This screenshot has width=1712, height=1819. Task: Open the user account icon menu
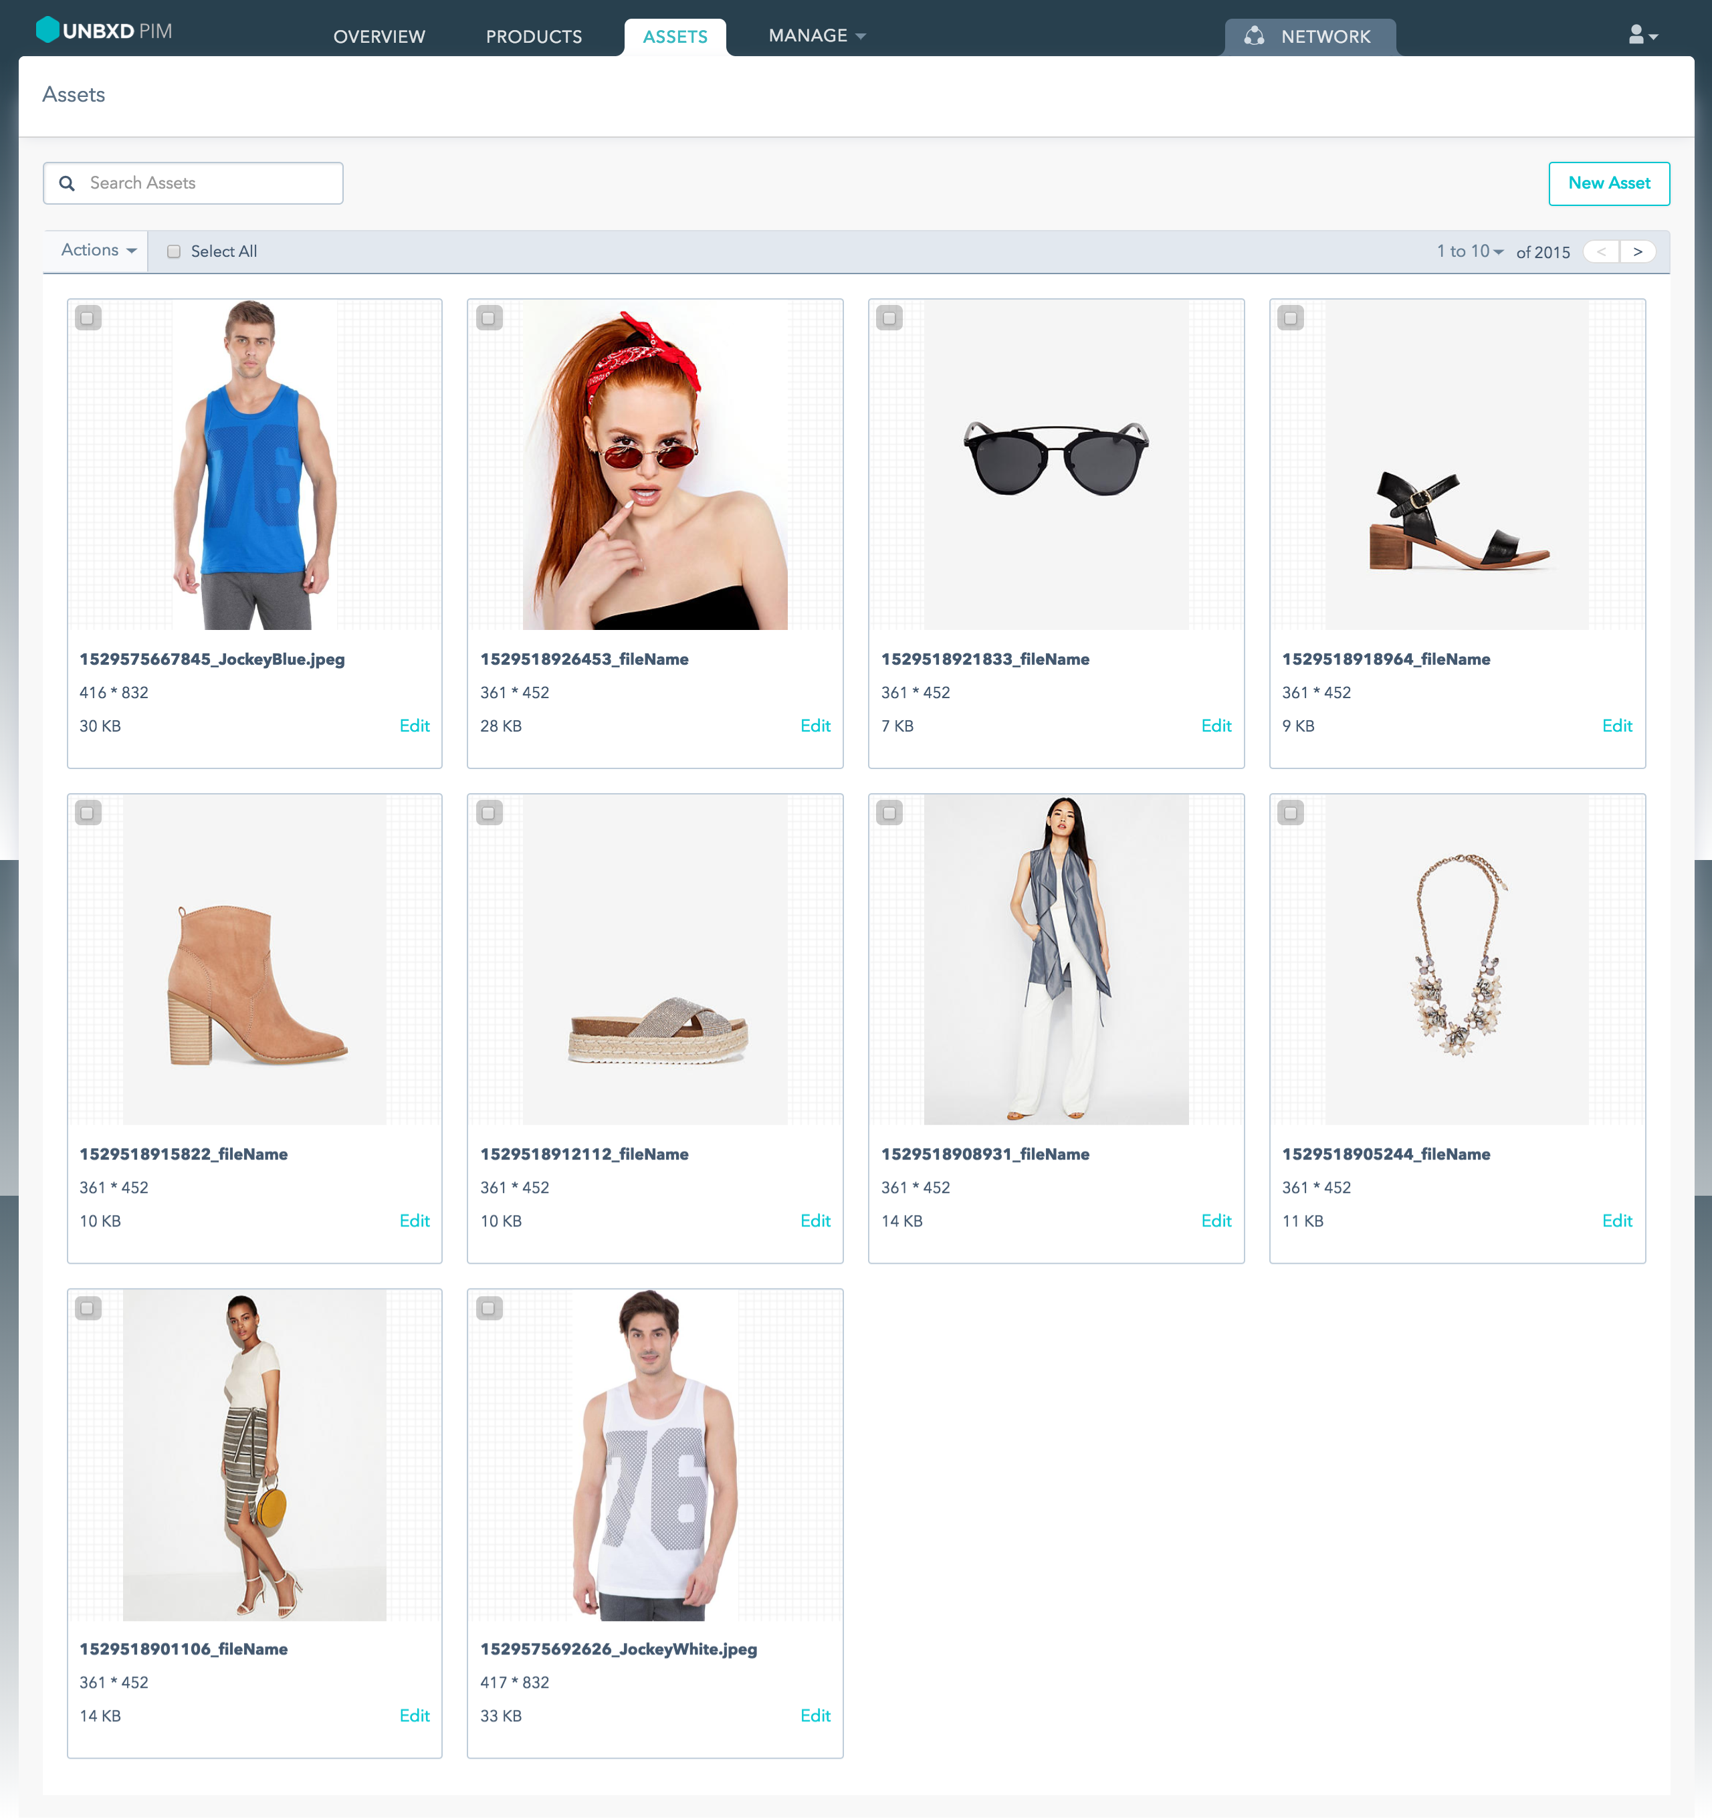point(1642,35)
